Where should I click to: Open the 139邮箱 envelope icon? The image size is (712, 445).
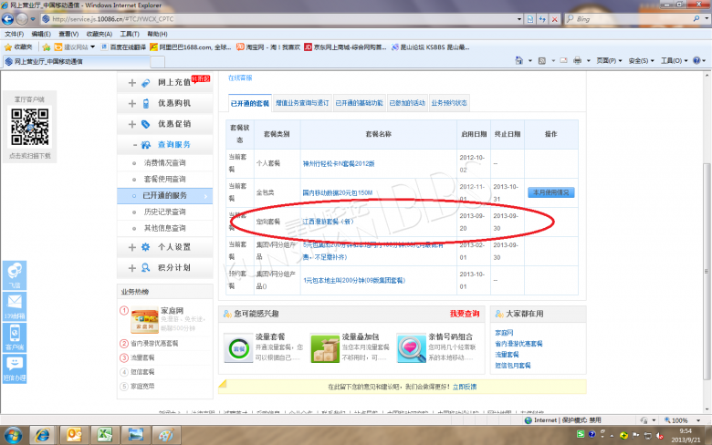pos(16,305)
